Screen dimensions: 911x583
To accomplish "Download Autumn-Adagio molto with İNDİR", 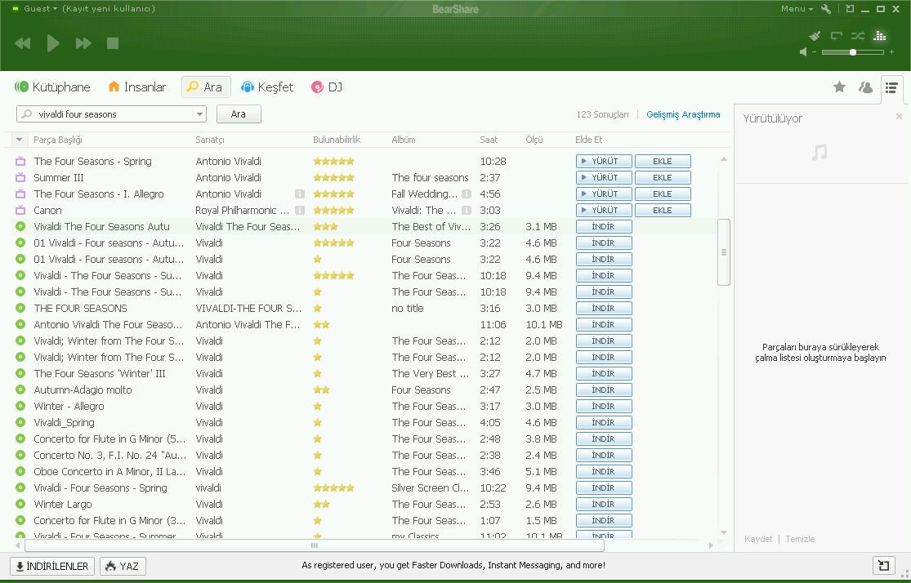I will [605, 390].
